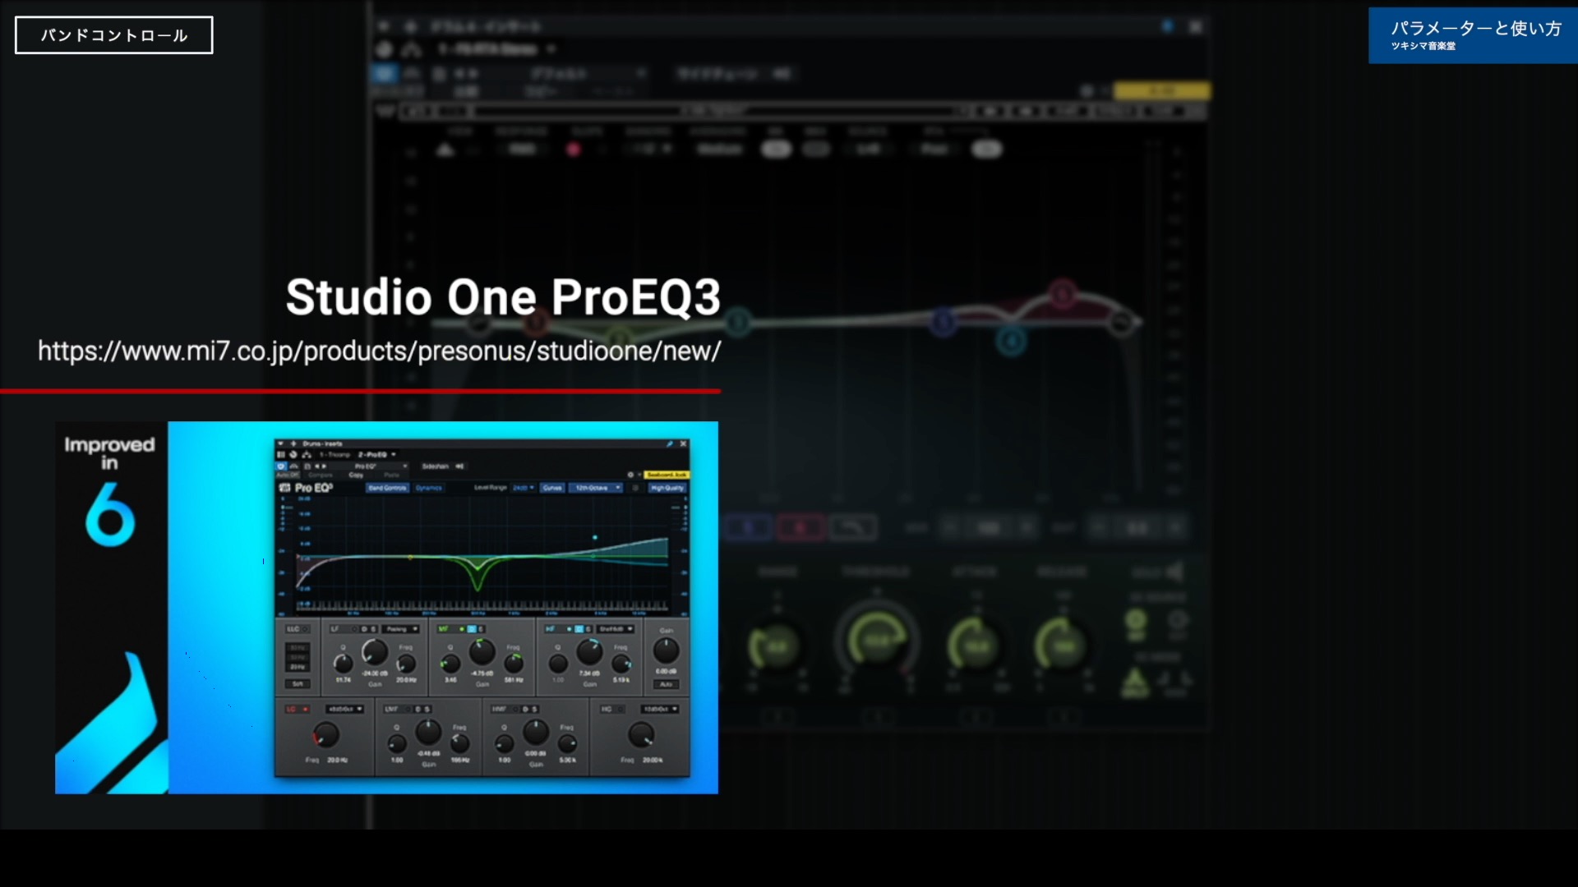
Task: Toggle the LC low-cut band on
Action: [x=304, y=708]
